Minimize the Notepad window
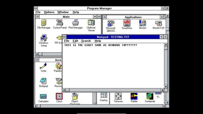The image size is (203, 114). tap(161, 37)
